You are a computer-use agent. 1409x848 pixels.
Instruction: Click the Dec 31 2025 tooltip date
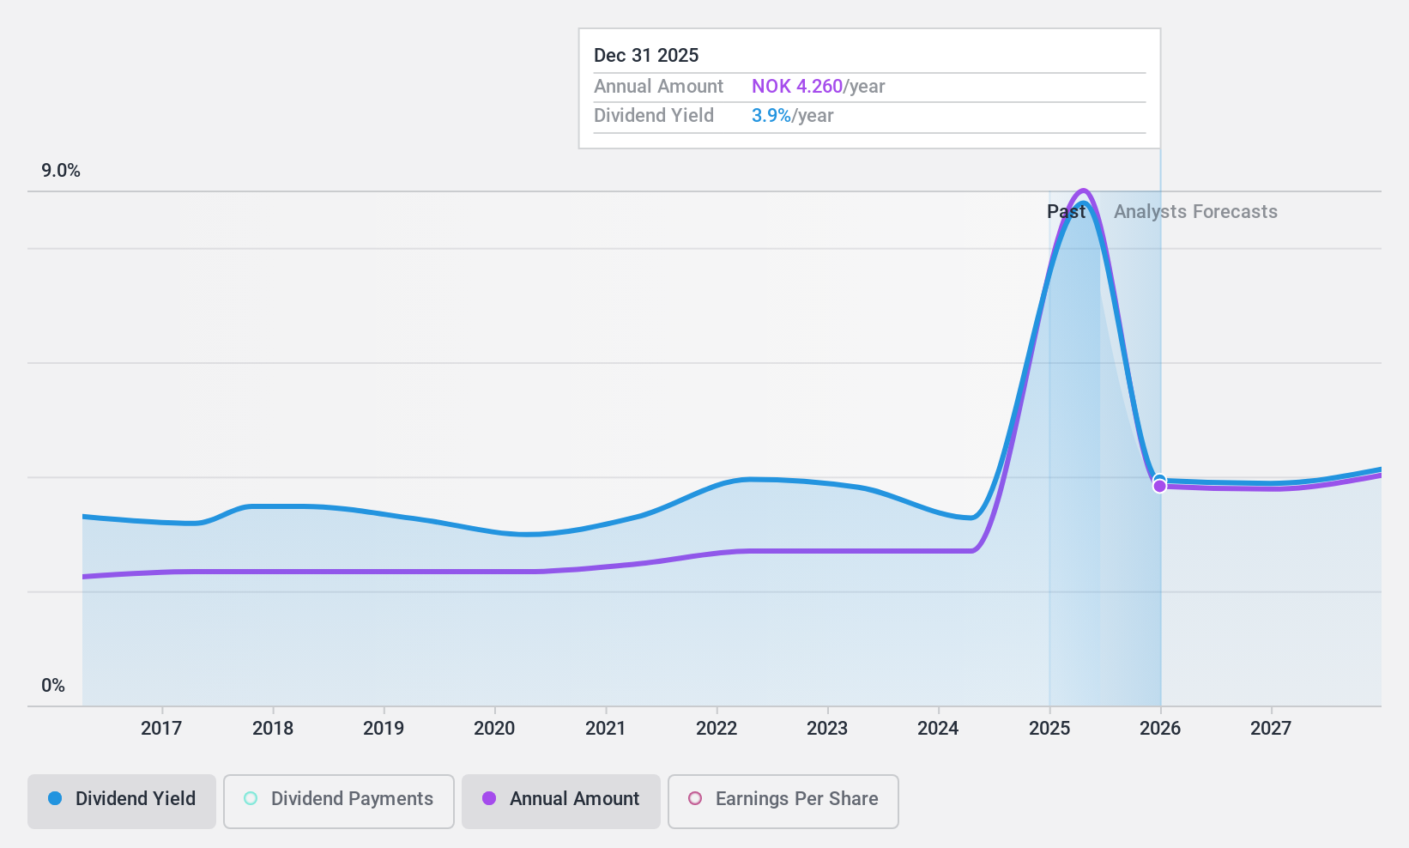point(646,56)
